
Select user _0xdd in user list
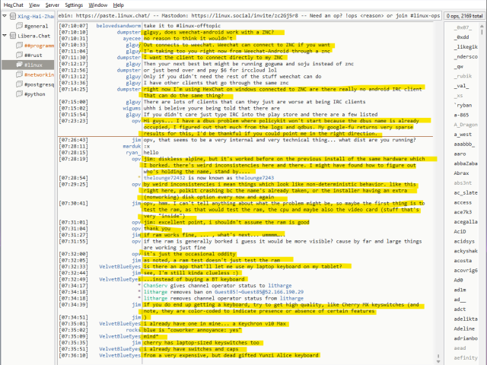click(461, 37)
